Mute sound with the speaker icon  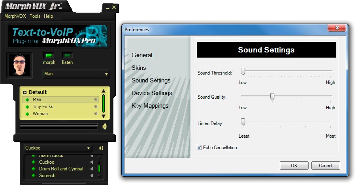[104, 126]
